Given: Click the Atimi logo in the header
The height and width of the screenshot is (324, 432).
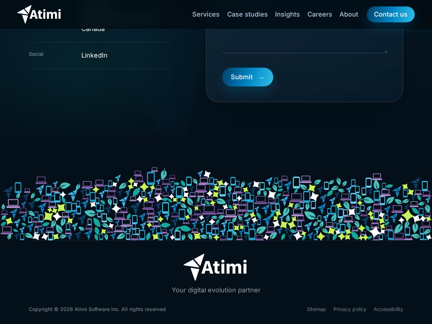Looking at the screenshot, I should (39, 14).
